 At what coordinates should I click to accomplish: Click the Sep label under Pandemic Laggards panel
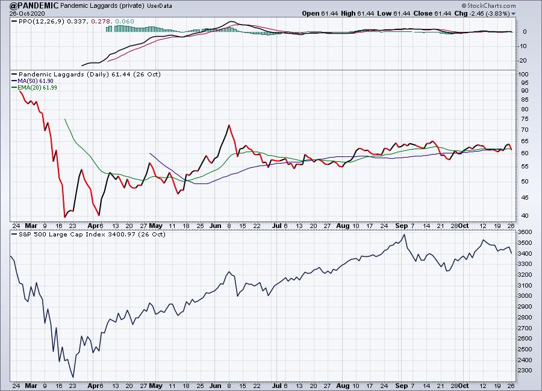click(x=402, y=226)
